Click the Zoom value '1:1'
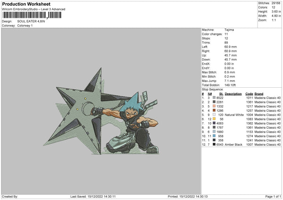 point(274,20)
